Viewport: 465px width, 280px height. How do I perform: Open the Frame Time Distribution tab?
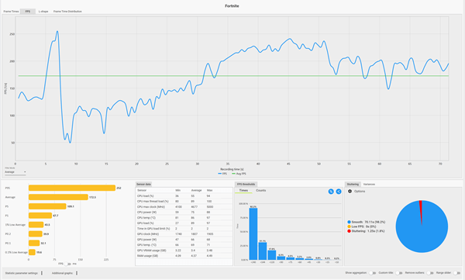point(67,12)
